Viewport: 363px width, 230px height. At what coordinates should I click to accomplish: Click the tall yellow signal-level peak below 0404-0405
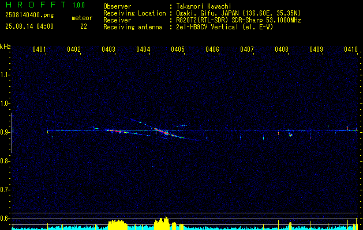[162, 223]
